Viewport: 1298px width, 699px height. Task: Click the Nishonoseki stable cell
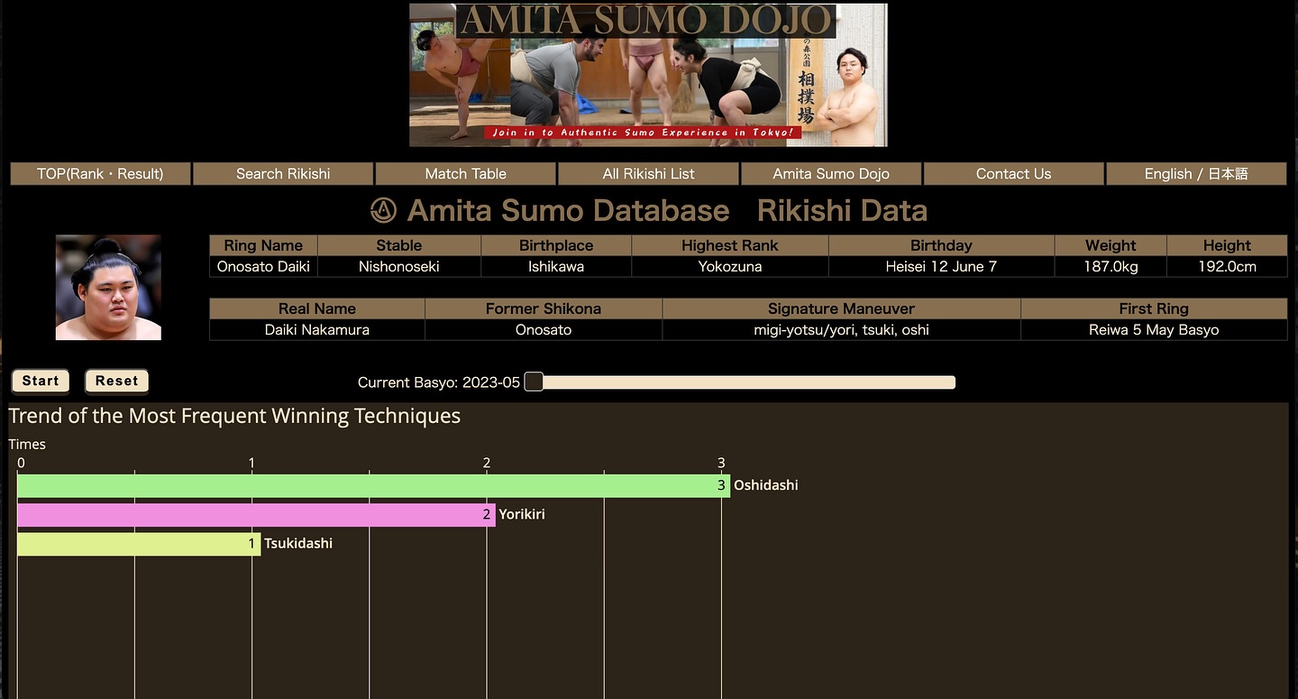click(x=399, y=266)
